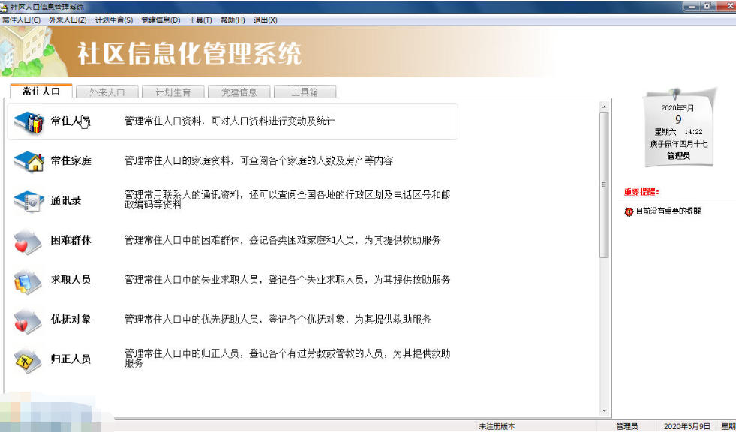The height and width of the screenshot is (432, 736).
Task: Select the 计划生育 tab
Action: click(x=173, y=92)
